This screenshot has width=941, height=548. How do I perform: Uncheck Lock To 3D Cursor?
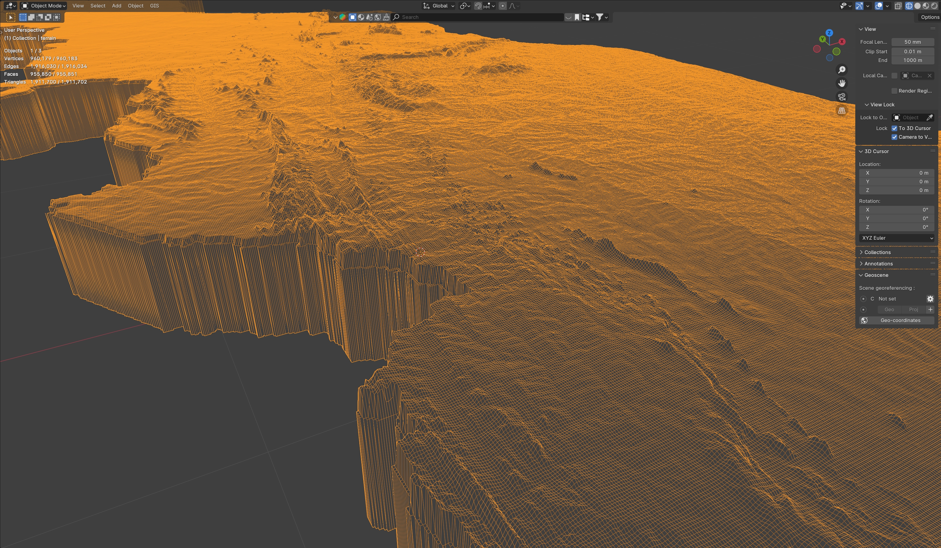[894, 129]
